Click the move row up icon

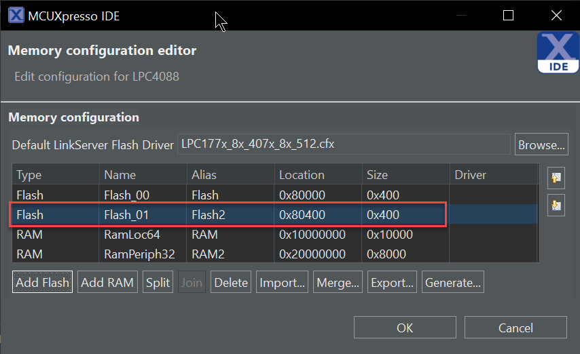556,178
